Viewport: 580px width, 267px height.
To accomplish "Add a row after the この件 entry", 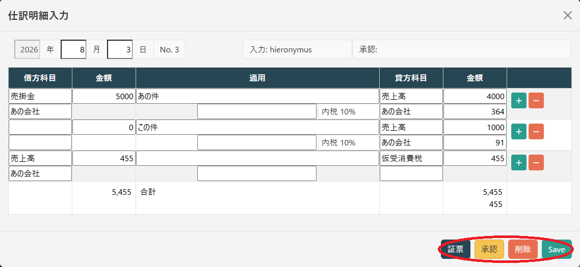I will pyautogui.click(x=519, y=132).
